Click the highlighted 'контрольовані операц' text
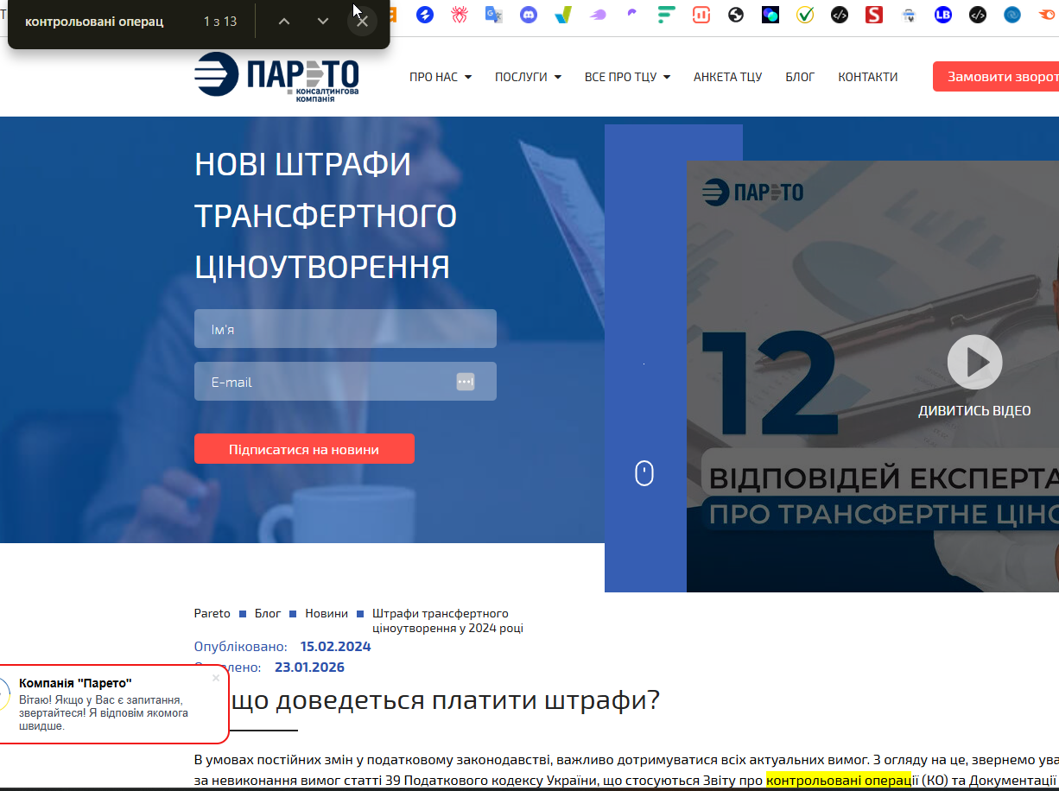Screen dimensions: 1059x791 pyautogui.click(x=839, y=781)
